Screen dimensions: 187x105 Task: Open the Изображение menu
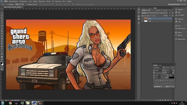(23, 1)
